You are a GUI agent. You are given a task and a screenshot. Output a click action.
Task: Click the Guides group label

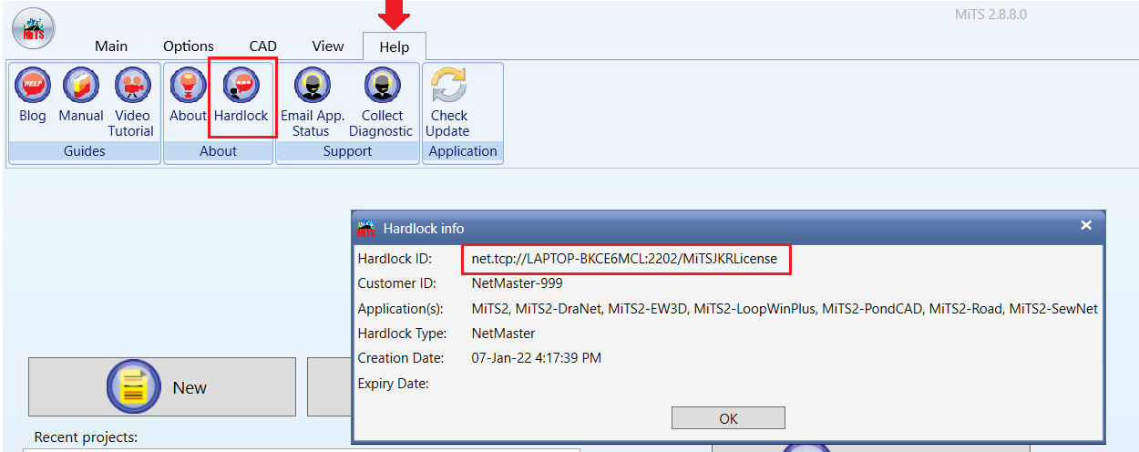click(85, 151)
